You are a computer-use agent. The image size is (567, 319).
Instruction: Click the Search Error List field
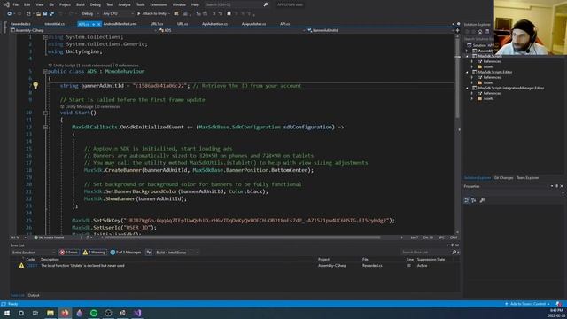tap(425, 252)
